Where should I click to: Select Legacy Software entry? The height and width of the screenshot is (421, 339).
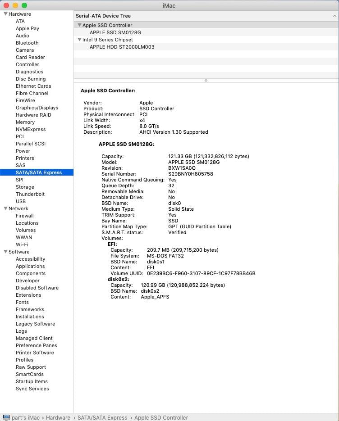(35, 324)
